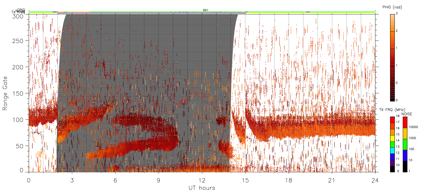Click x-axis tick label '24'

(x=375, y=181)
